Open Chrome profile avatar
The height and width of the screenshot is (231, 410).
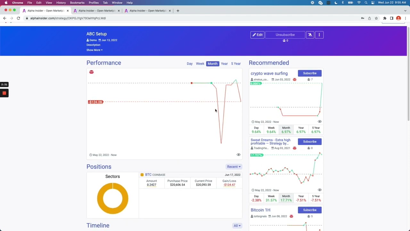[398, 18]
